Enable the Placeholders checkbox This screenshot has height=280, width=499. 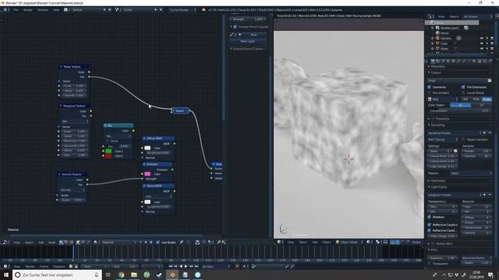point(430,93)
